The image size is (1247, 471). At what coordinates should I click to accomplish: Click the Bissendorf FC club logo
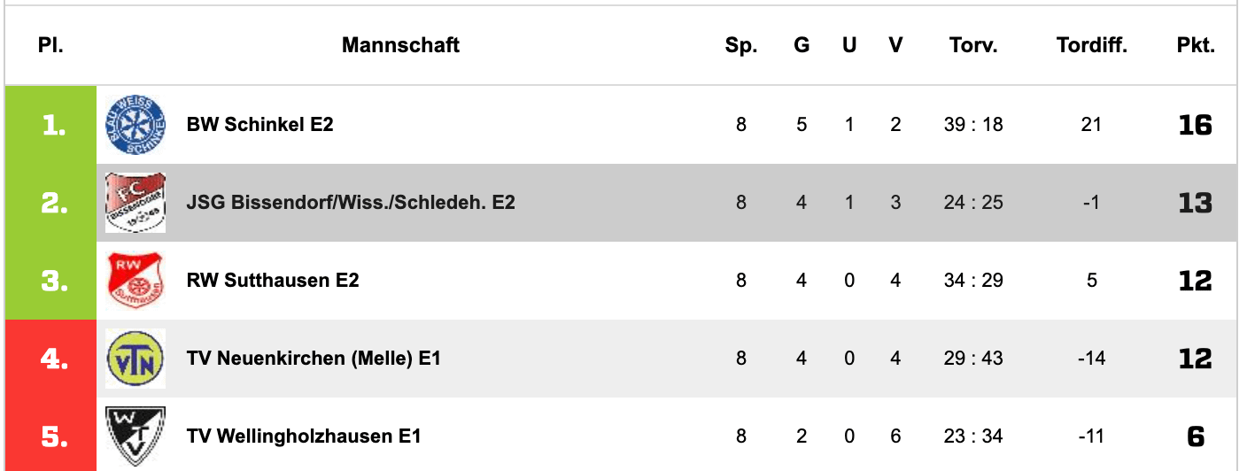(136, 203)
